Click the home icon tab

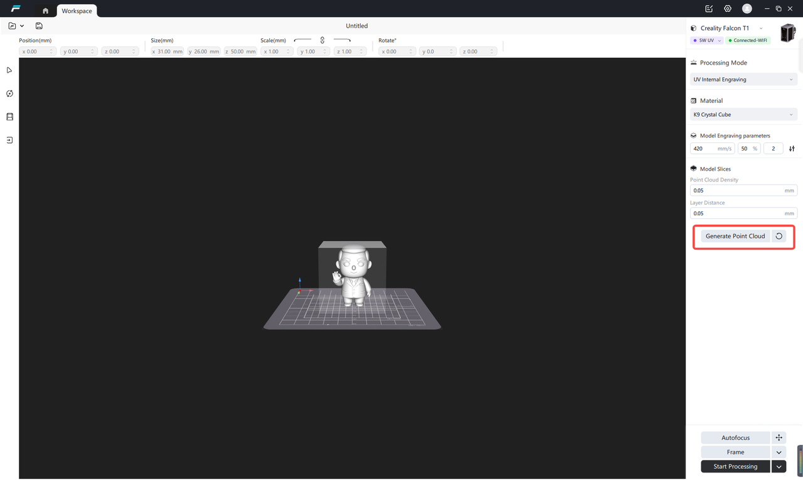pos(45,11)
